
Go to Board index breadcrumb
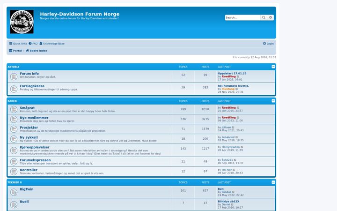point(37,51)
